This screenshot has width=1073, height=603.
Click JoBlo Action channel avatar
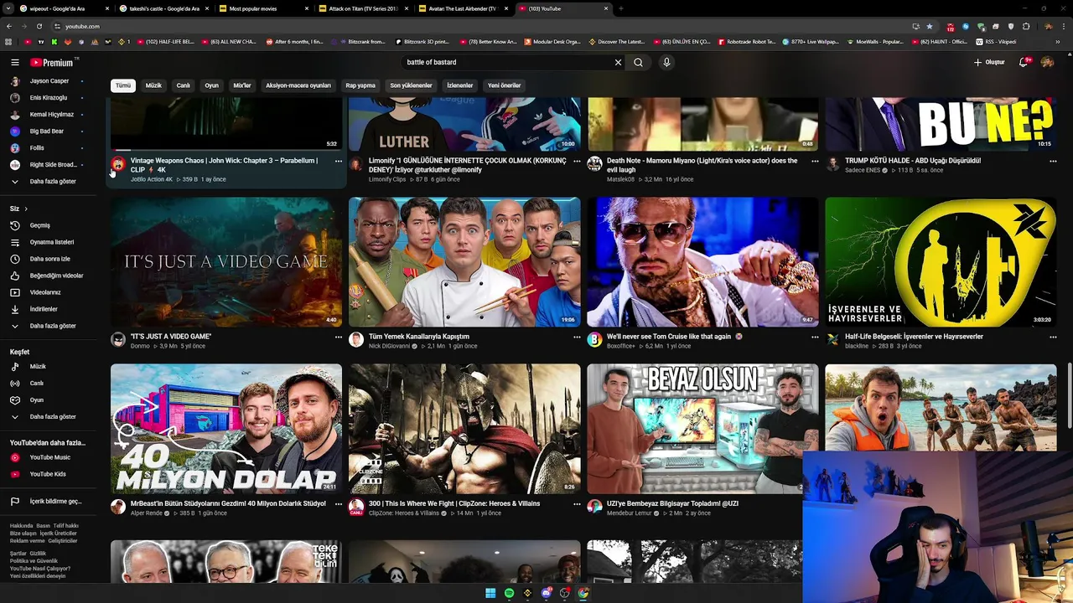118,164
